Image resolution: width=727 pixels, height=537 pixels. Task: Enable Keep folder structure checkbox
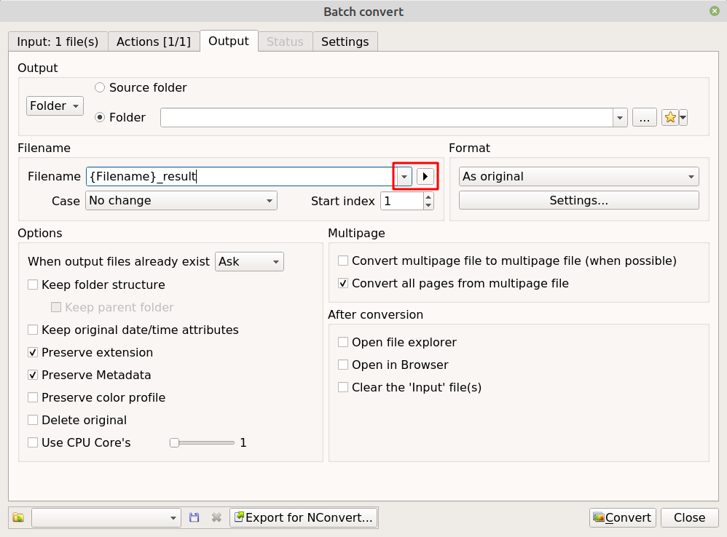33,285
